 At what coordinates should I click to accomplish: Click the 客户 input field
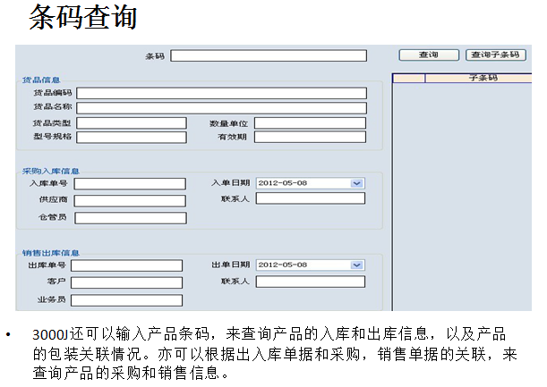click(126, 282)
